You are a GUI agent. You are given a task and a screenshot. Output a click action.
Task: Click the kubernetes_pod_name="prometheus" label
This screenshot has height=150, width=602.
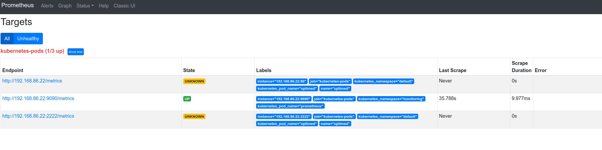[x=290, y=106]
